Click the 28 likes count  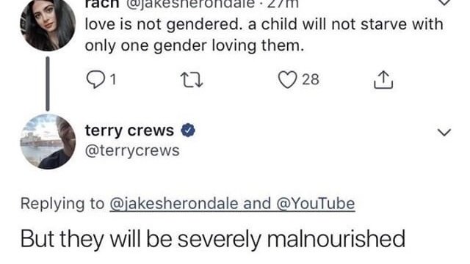click(x=311, y=80)
